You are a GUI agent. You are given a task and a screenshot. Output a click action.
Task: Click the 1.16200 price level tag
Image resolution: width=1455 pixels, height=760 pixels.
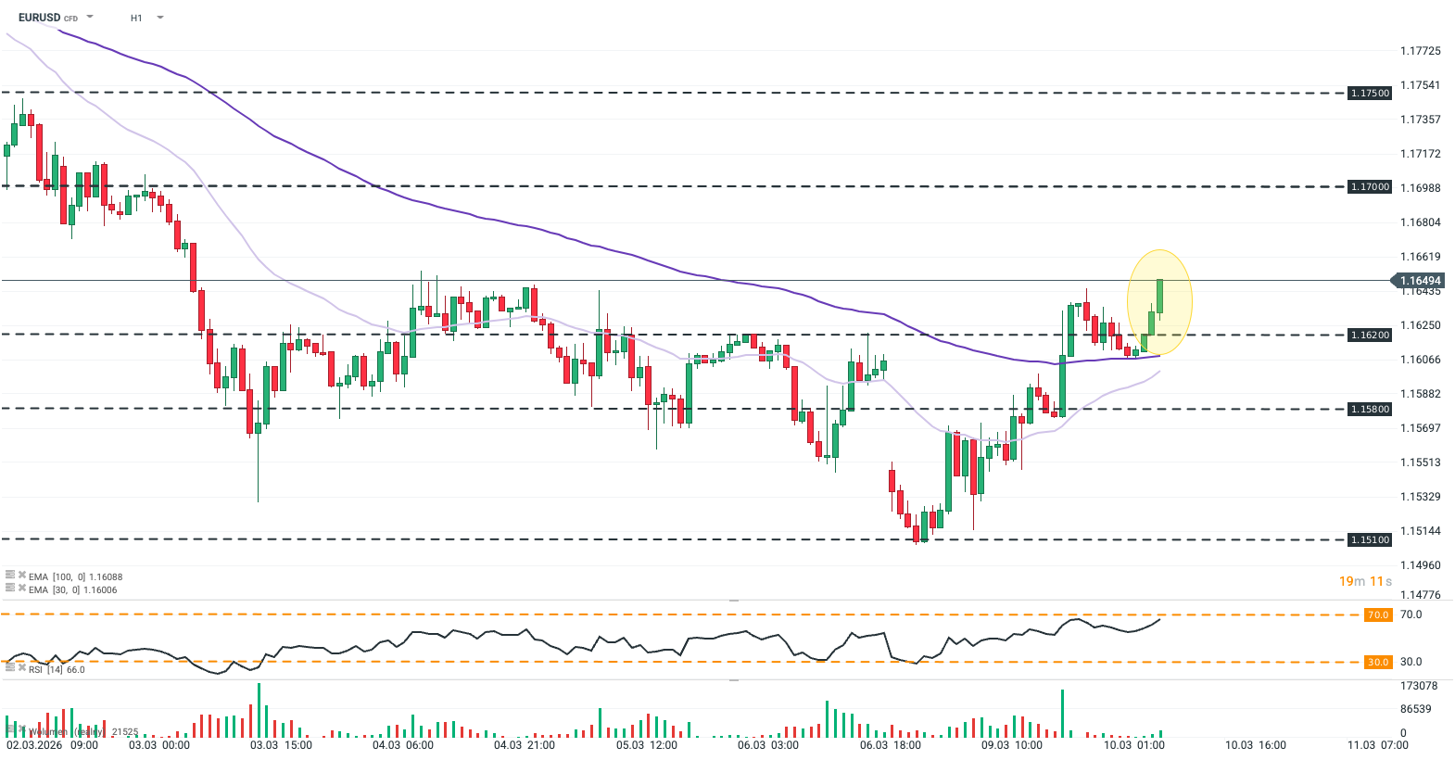pos(1369,335)
